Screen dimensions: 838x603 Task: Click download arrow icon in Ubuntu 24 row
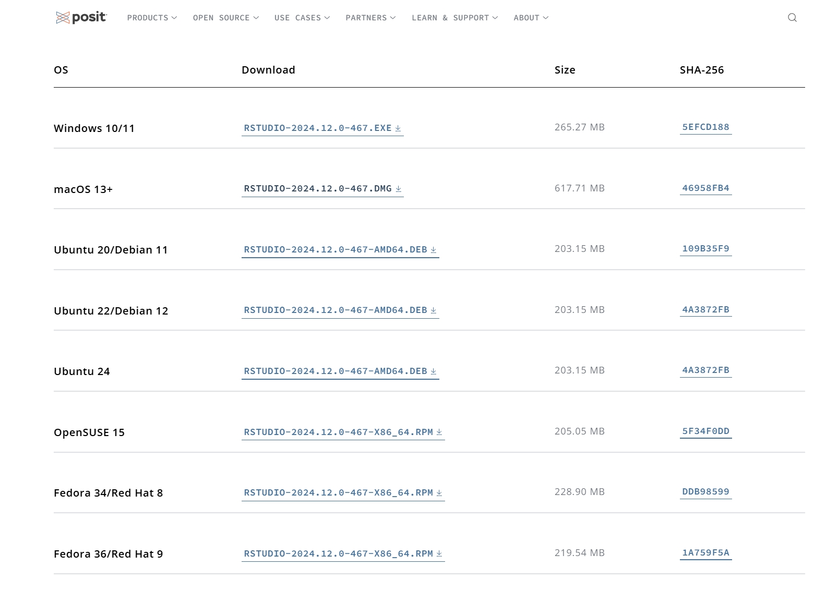click(x=434, y=371)
